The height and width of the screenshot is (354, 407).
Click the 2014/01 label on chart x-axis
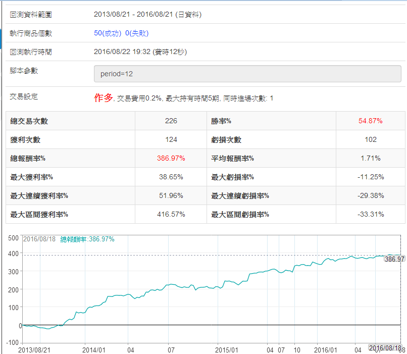point(94,349)
